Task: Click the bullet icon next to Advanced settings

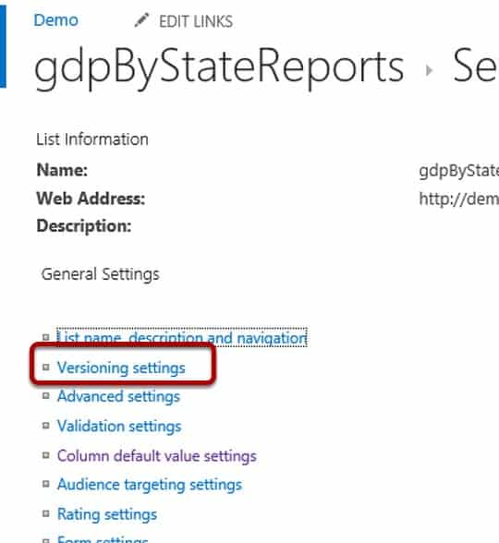Action: pos(46,395)
